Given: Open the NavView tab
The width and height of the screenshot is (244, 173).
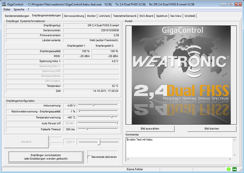Looking at the screenshot, I should [176, 16].
